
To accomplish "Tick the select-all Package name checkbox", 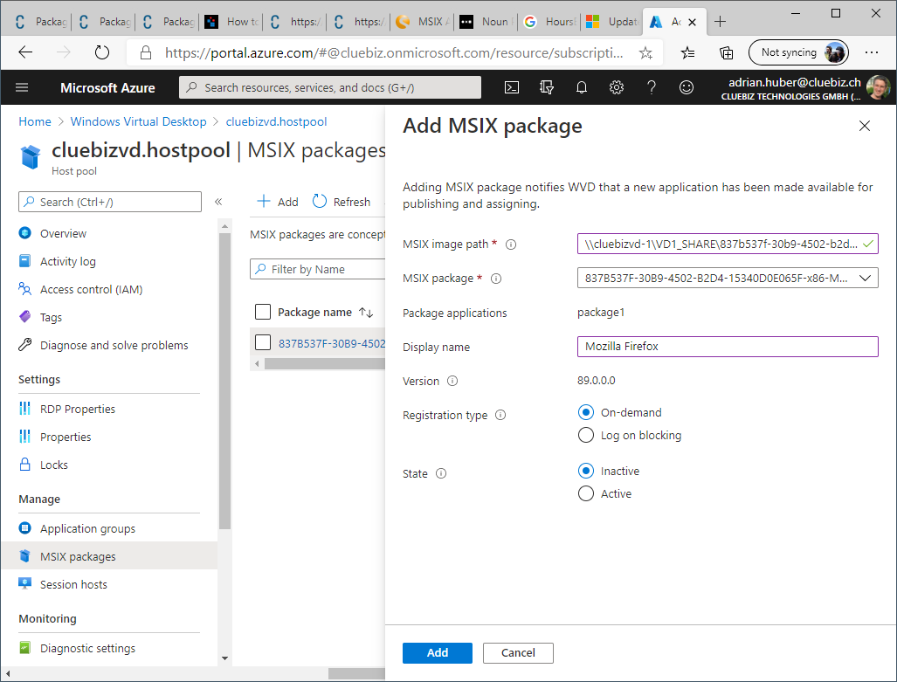I will point(263,312).
